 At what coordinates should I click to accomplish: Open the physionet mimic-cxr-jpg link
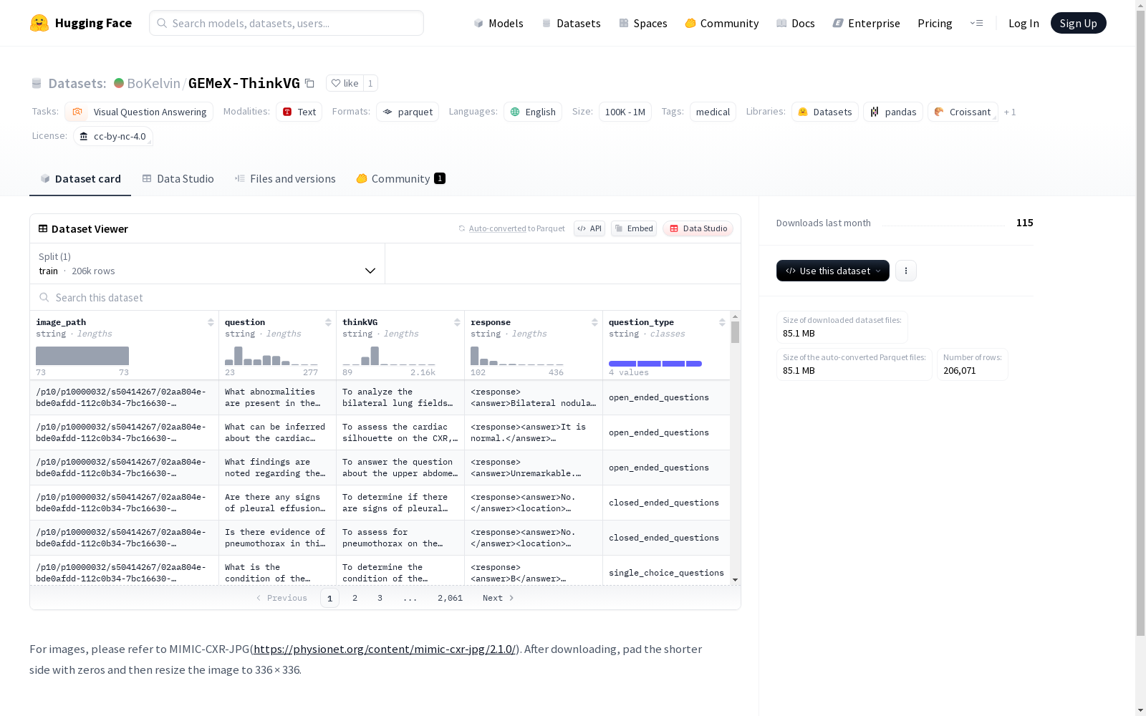pyautogui.click(x=385, y=649)
